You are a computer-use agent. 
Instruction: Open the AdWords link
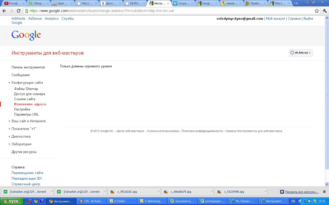[19, 18]
